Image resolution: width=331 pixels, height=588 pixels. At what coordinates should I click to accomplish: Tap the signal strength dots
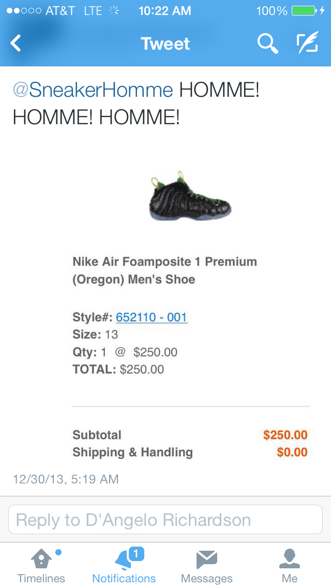point(24,11)
